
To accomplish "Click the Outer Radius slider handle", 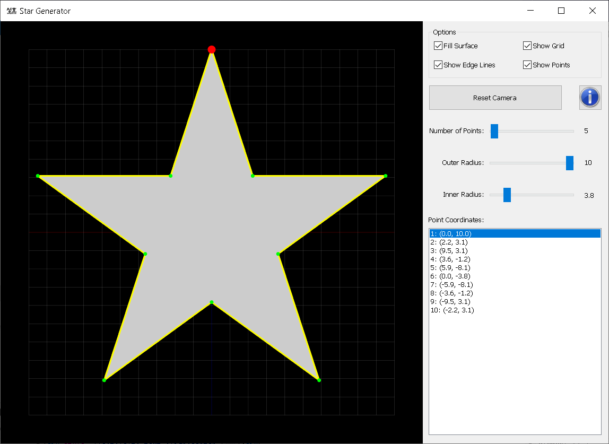I will click(x=570, y=163).
